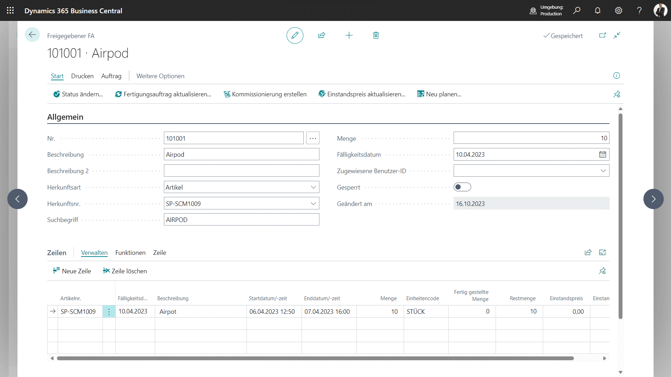Screen dimensions: 671x377
Task: Click into the Beschreibung 2 field
Action: [x=241, y=171]
